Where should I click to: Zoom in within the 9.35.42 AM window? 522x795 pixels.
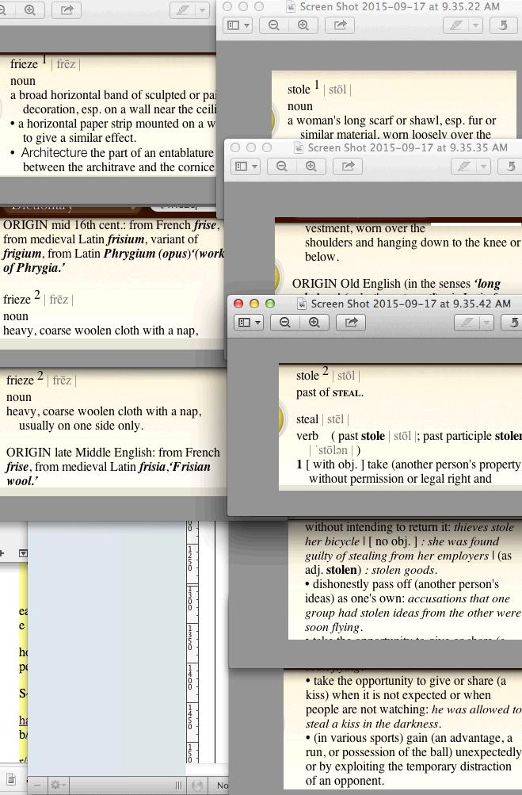[x=314, y=323]
